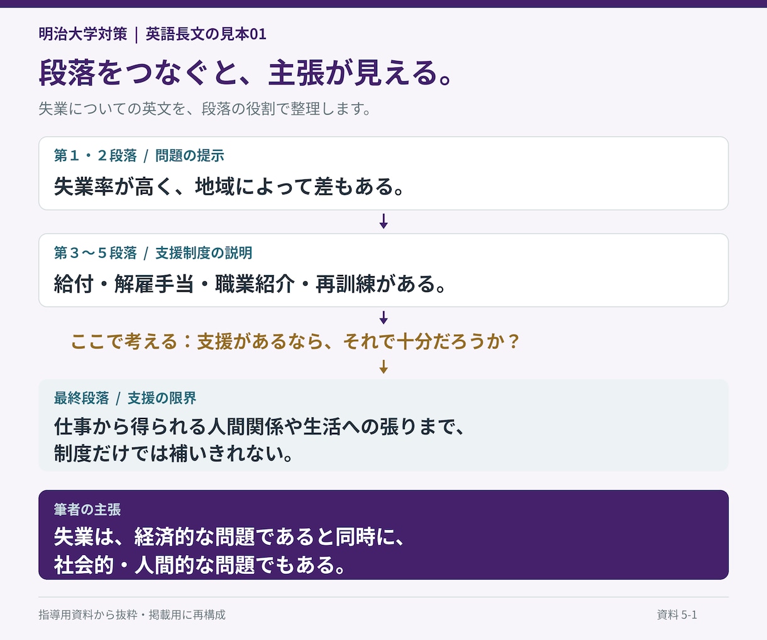
Task: Select the line 制度だけでは補いきれない。
Action: [x=175, y=454]
